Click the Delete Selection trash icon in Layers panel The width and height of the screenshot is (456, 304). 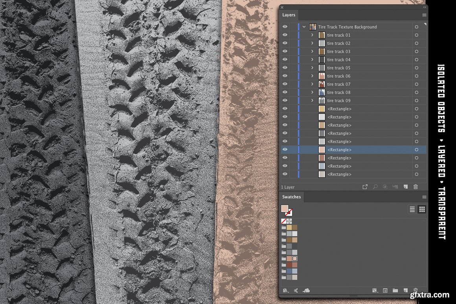tap(416, 187)
